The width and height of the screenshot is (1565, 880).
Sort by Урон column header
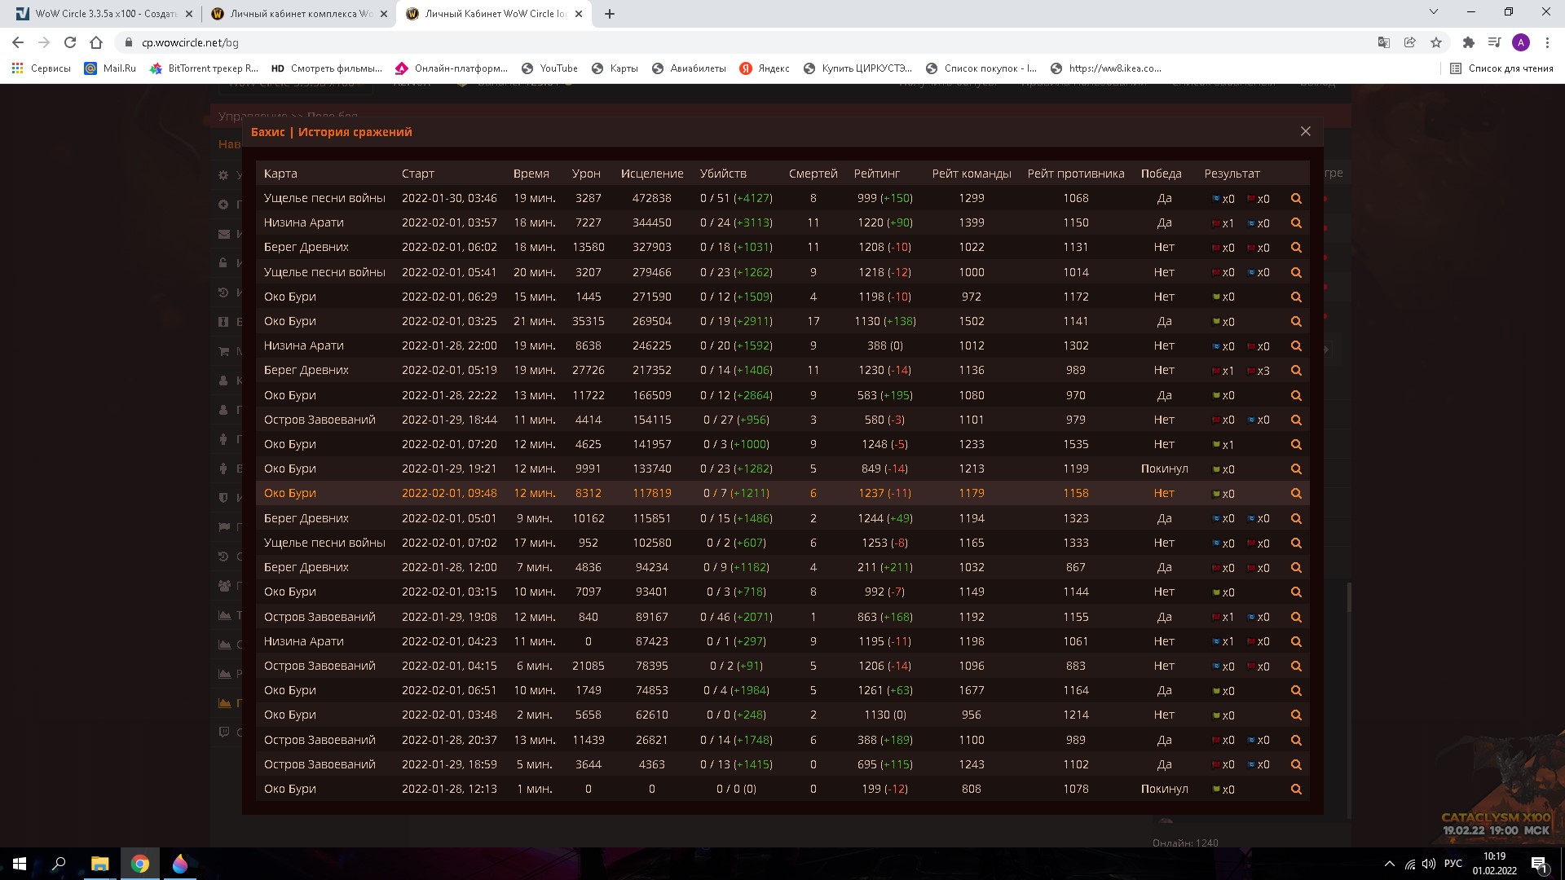point(586,174)
